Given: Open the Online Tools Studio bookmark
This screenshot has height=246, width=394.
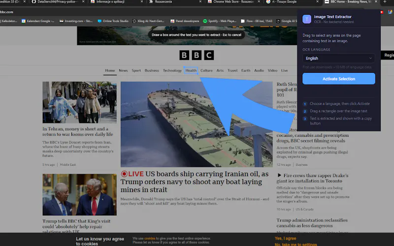Looking at the screenshot, I should coord(113,21).
